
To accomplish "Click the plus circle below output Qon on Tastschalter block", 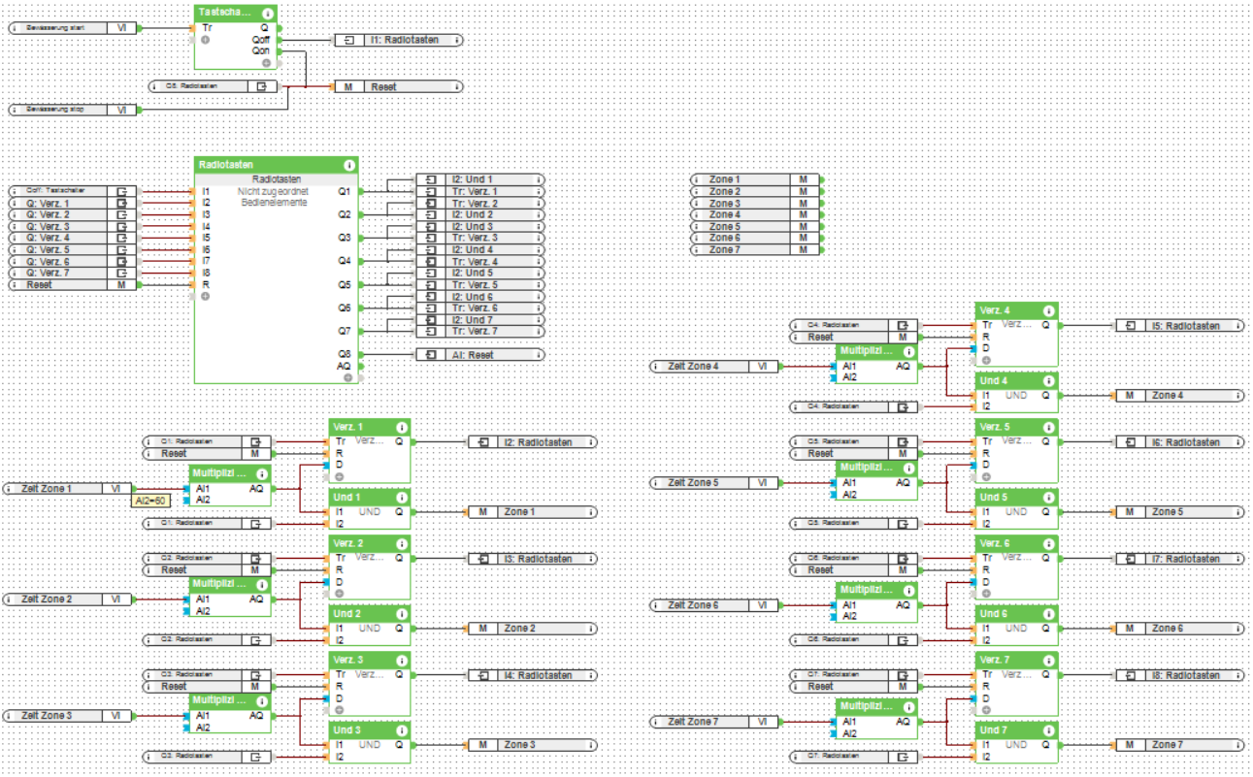I will click(266, 63).
